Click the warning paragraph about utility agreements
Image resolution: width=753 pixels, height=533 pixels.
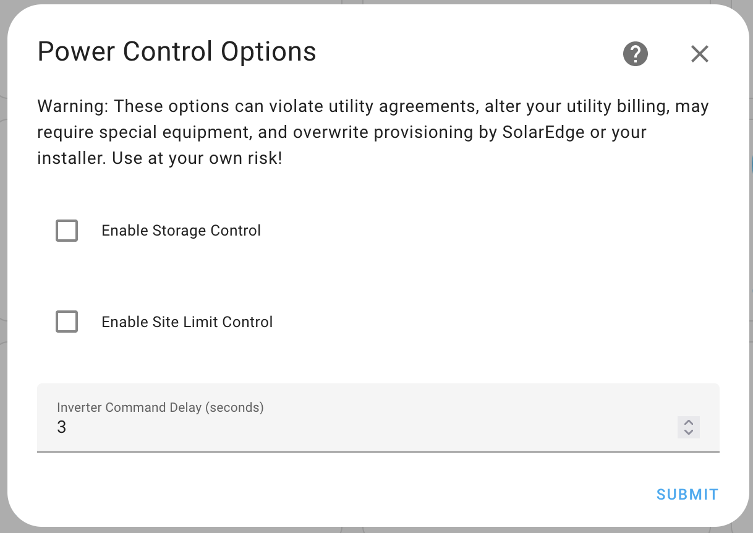click(x=373, y=132)
